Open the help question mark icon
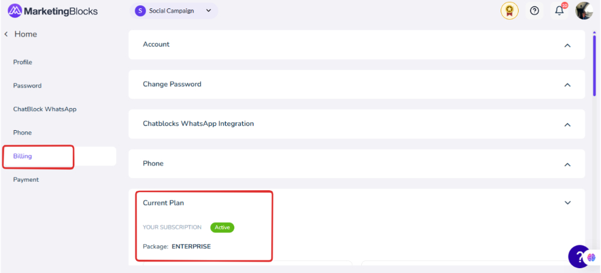The height and width of the screenshot is (273, 601). click(534, 11)
